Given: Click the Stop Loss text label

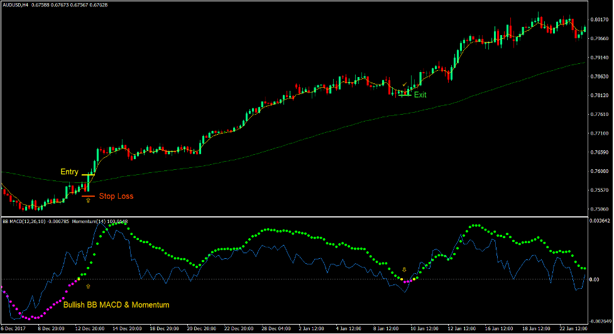Looking at the screenshot, I should [x=116, y=196].
